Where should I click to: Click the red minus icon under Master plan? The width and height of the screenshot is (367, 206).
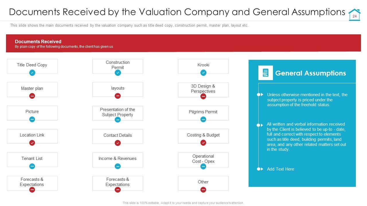coord(32,96)
